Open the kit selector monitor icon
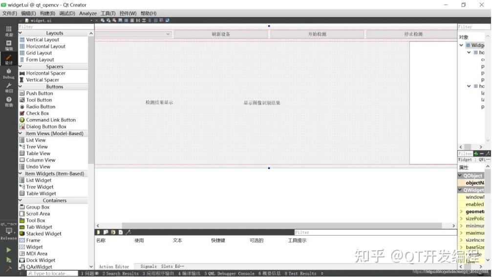This screenshot has width=492, height=277. (9, 231)
